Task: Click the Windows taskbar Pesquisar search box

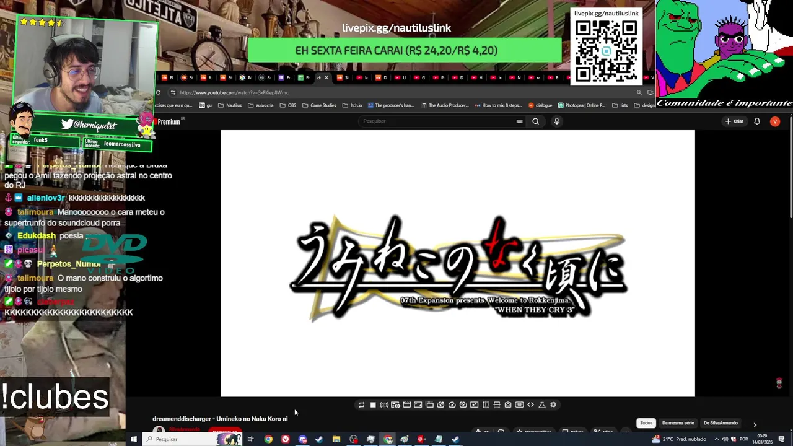Action: [192, 439]
